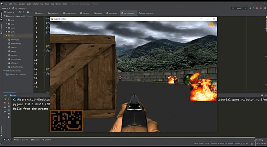Expand the sound folder

(x=7, y=28)
